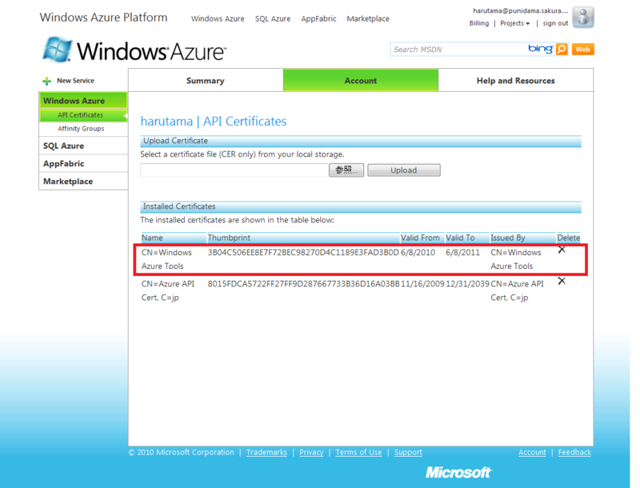Click the certificate file path field

pos(234,170)
